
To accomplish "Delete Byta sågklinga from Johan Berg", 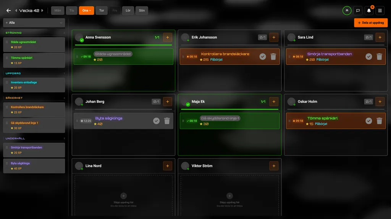I will [x=167, y=121].
